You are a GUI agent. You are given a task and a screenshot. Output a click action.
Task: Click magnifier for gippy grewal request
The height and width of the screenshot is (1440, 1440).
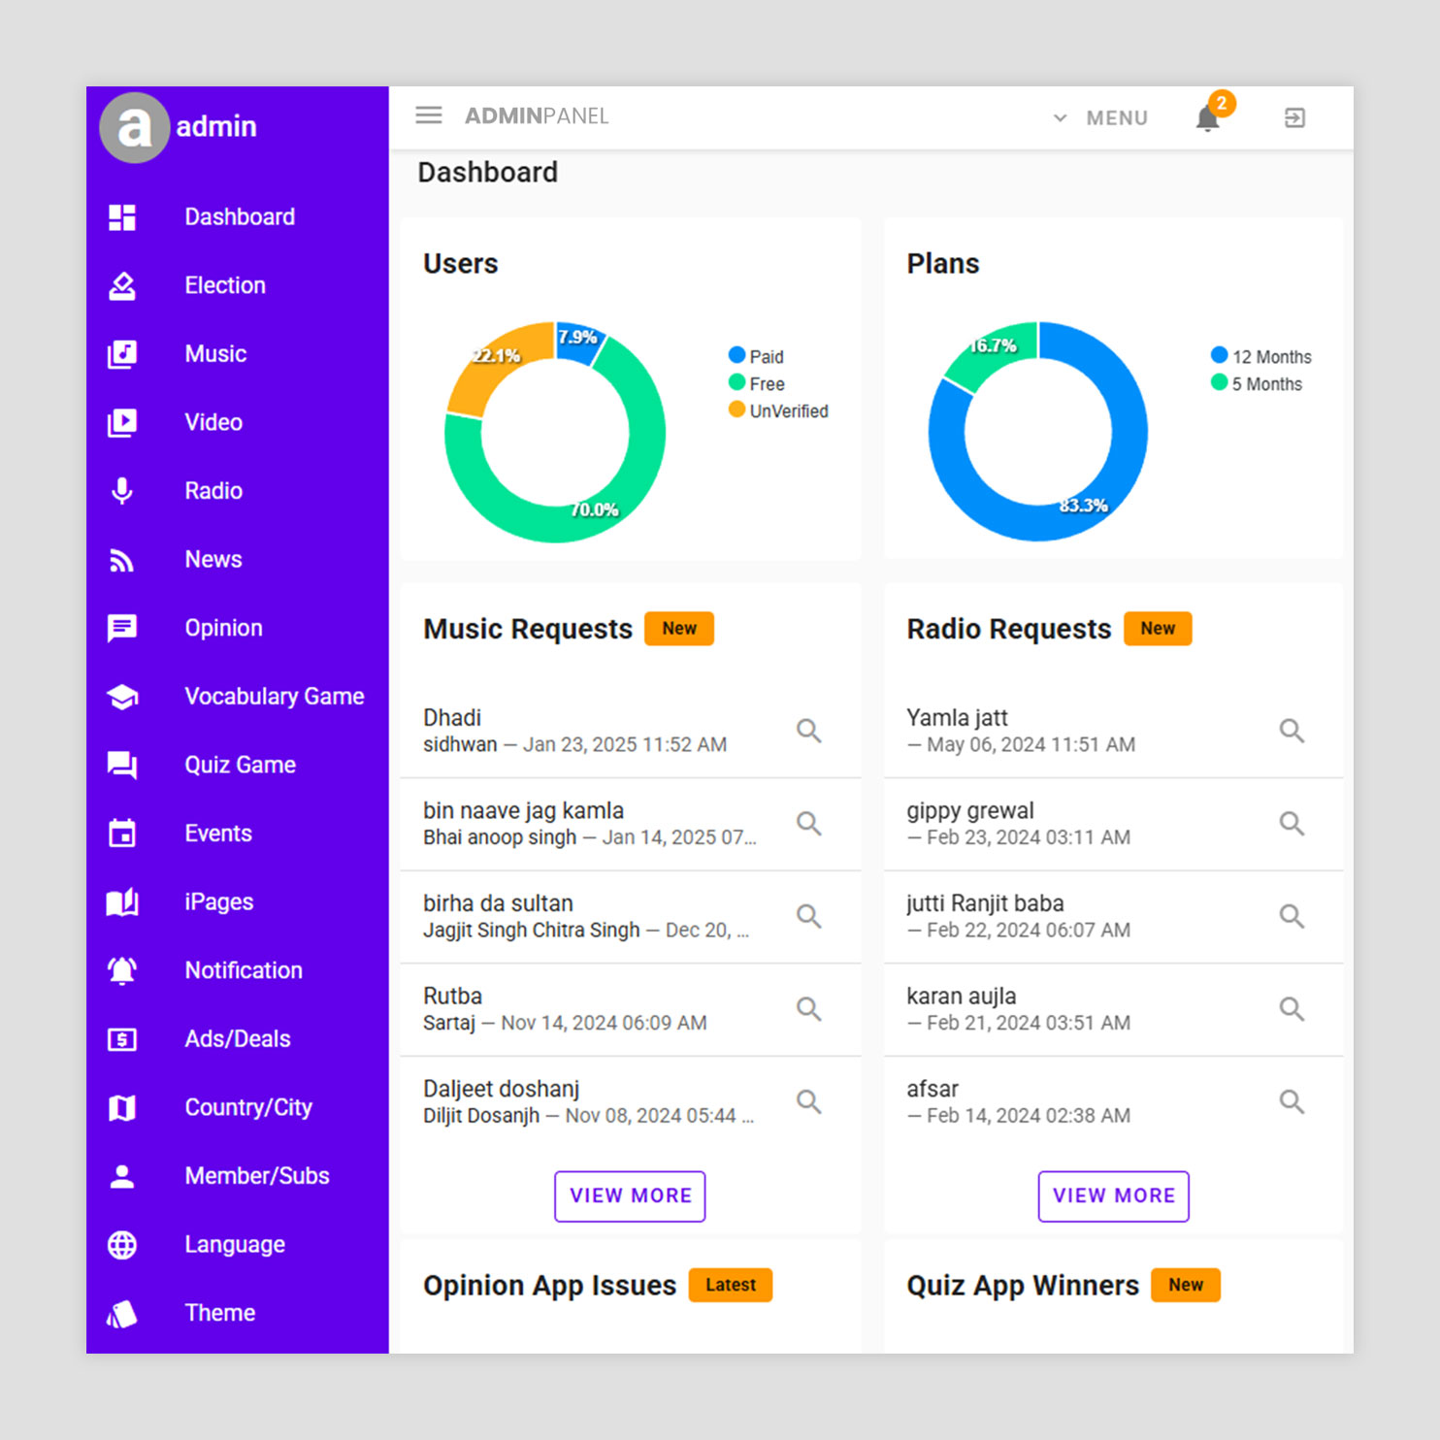[1292, 824]
